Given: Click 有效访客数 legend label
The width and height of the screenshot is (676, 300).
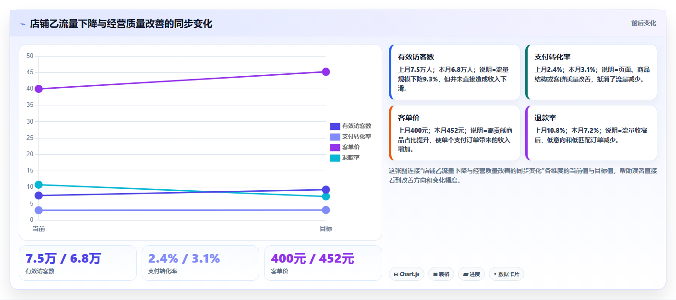Looking at the screenshot, I should [357, 126].
